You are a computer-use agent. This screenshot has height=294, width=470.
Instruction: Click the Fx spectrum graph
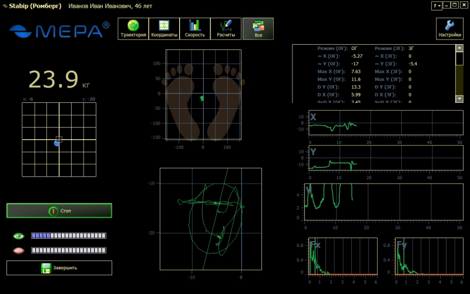pos(342,256)
